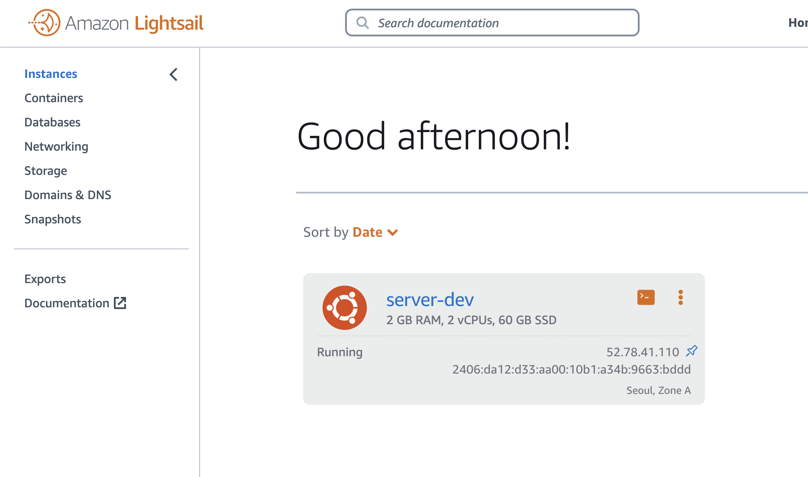This screenshot has height=477, width=808.
Task: Click the Running status text
Action: point(340,352)
